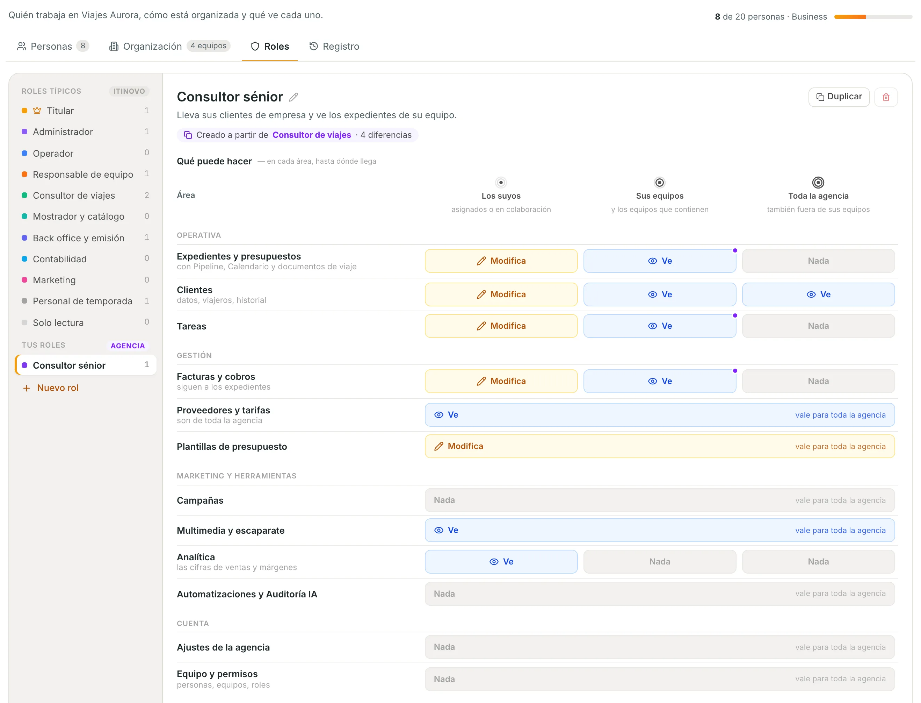
Task: Open Ajustes de la agencia Nada selector
Action: click(660, 647)
